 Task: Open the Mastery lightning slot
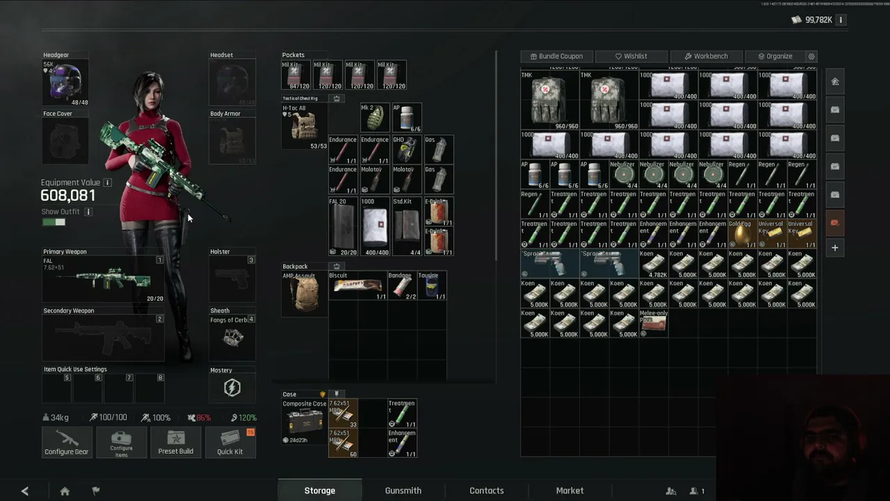click(232, 388)
